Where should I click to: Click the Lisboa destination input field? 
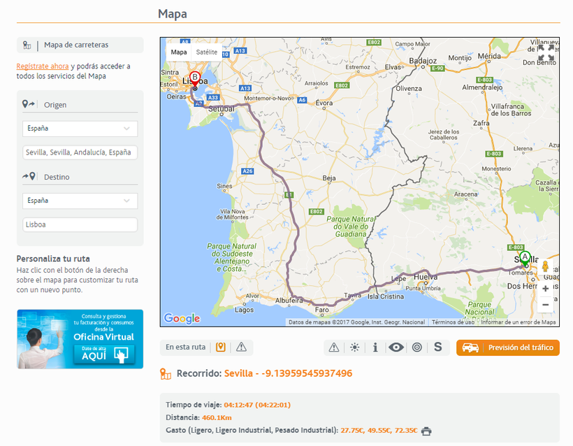click(x=80, y=224)
